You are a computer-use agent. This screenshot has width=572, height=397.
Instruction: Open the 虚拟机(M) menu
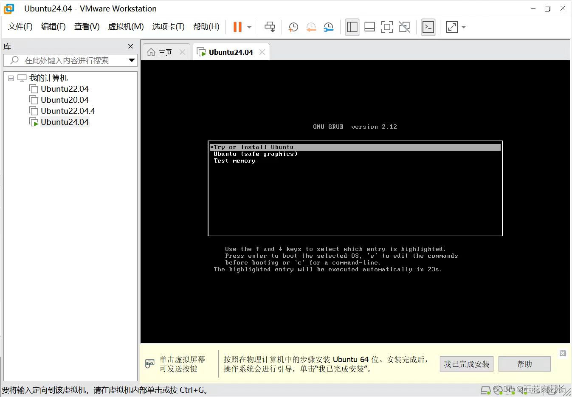coord(126,27)
